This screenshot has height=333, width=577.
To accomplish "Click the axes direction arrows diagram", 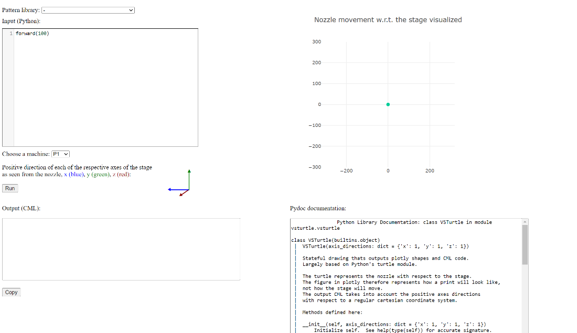I will coord(179,183).
